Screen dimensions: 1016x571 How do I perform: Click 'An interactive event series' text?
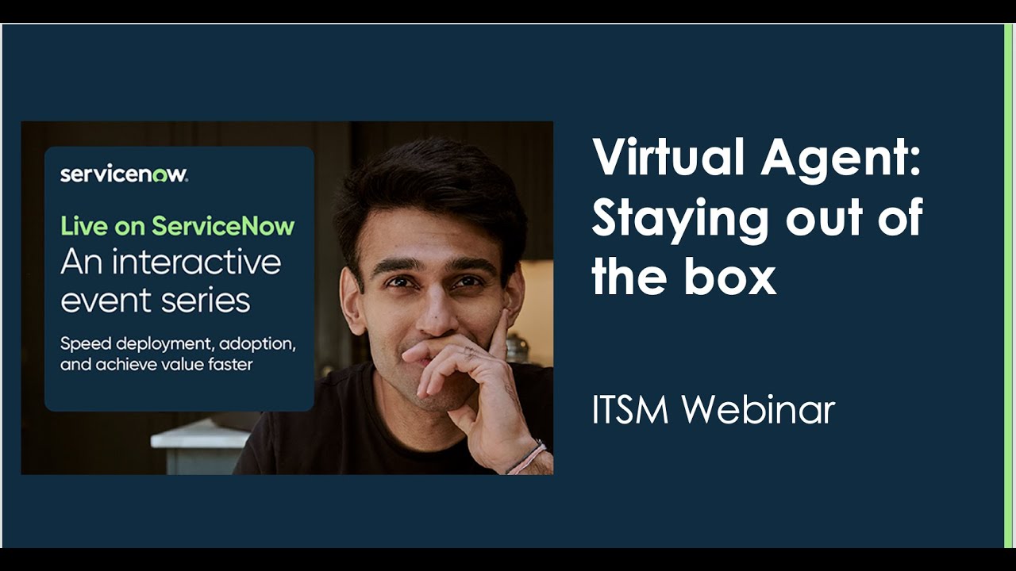coord(171,282)
